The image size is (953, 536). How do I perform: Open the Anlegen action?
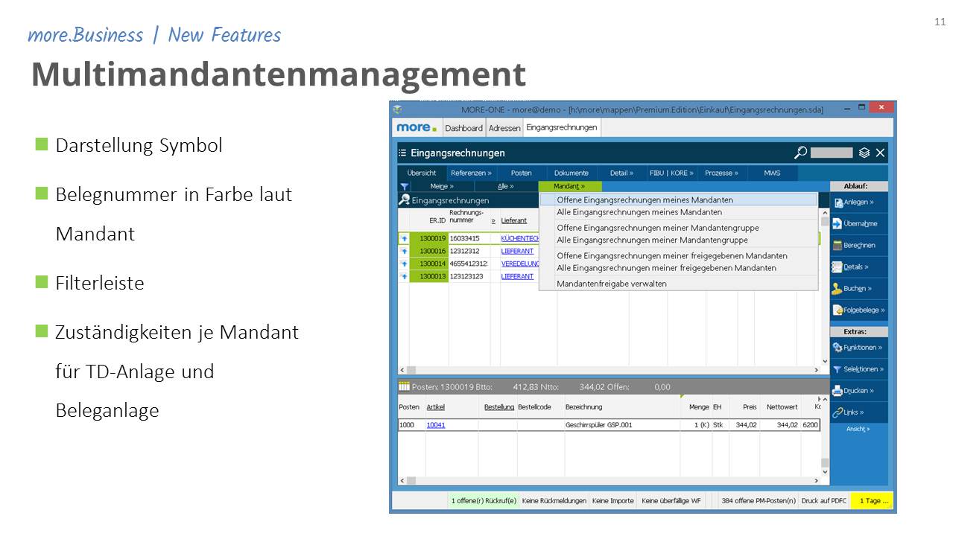click(x=858, y=202)
